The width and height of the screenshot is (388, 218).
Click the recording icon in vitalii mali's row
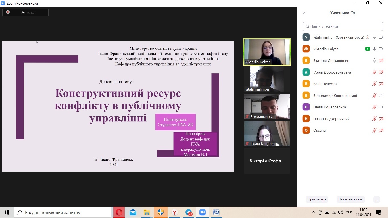coord(368,37)
